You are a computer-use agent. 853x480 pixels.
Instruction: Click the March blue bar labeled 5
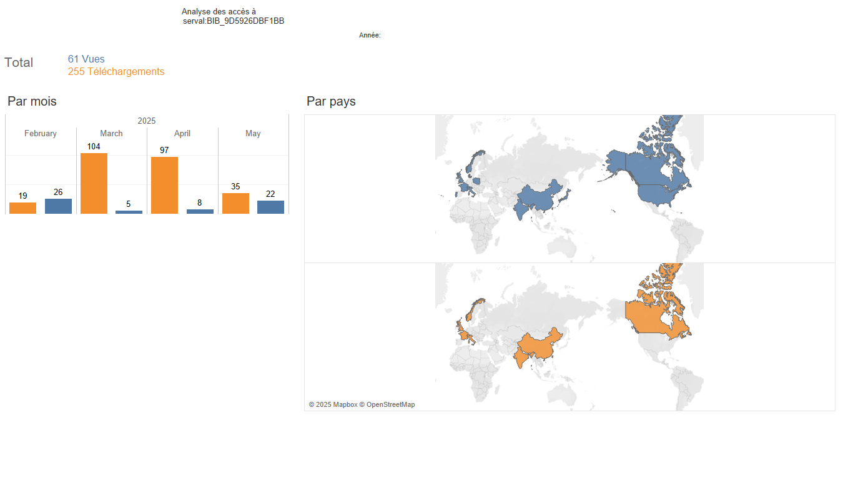(129, 212)
